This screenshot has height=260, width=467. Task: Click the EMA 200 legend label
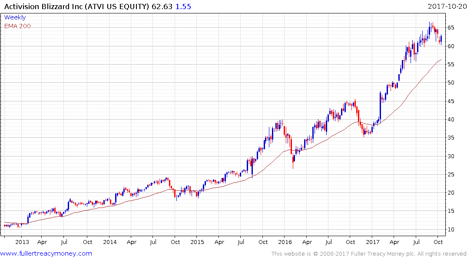17,26
